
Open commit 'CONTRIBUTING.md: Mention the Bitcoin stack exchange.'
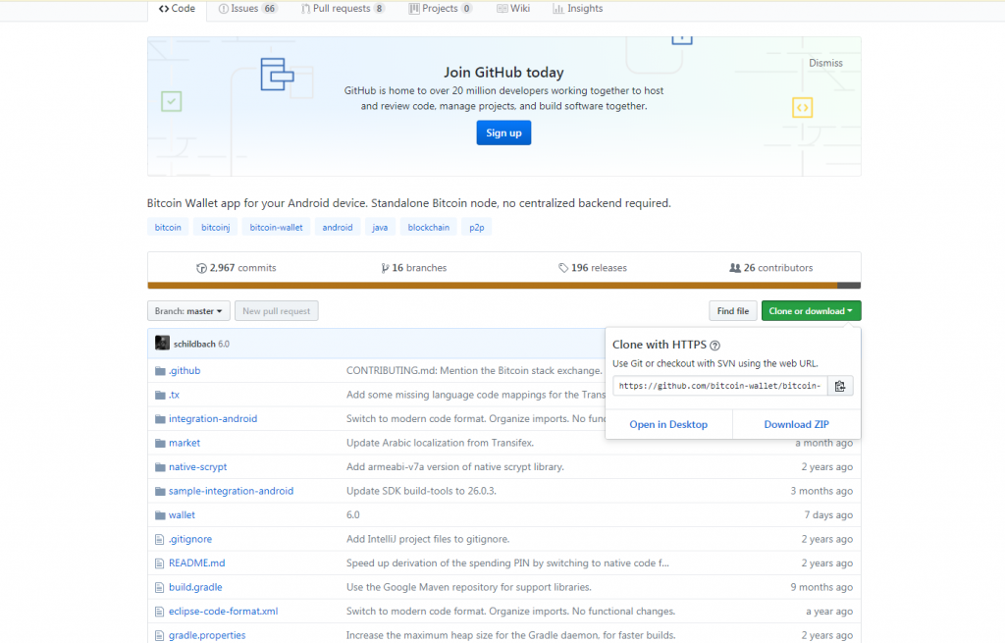coord(474,370)
